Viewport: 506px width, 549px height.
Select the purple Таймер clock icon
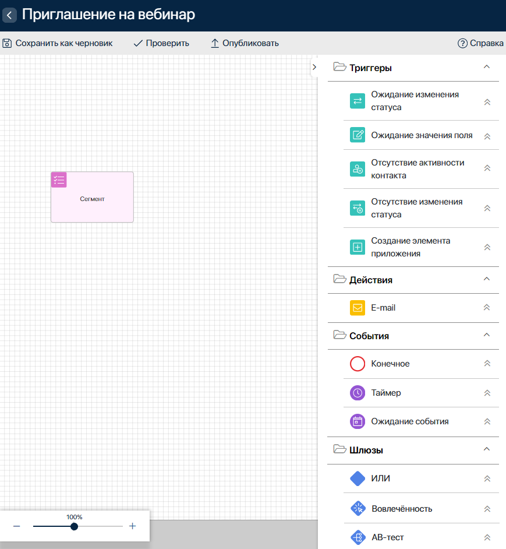pyautogui.click(x=358, y=393)
